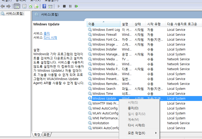Select the WinHTTP Web Pr... service
Viewport: 202px width, 139px height.
(x=105, y=103)
